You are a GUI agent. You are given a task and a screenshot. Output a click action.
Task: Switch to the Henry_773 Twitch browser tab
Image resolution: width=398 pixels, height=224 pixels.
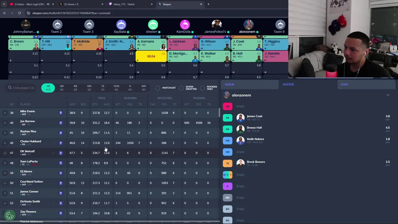coord(130,4)
